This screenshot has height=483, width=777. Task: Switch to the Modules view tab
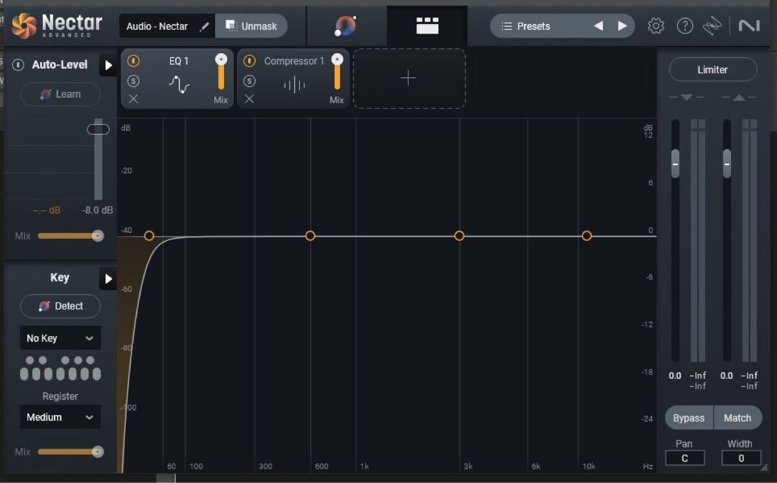pyautogui.click(x=427, y=25)
